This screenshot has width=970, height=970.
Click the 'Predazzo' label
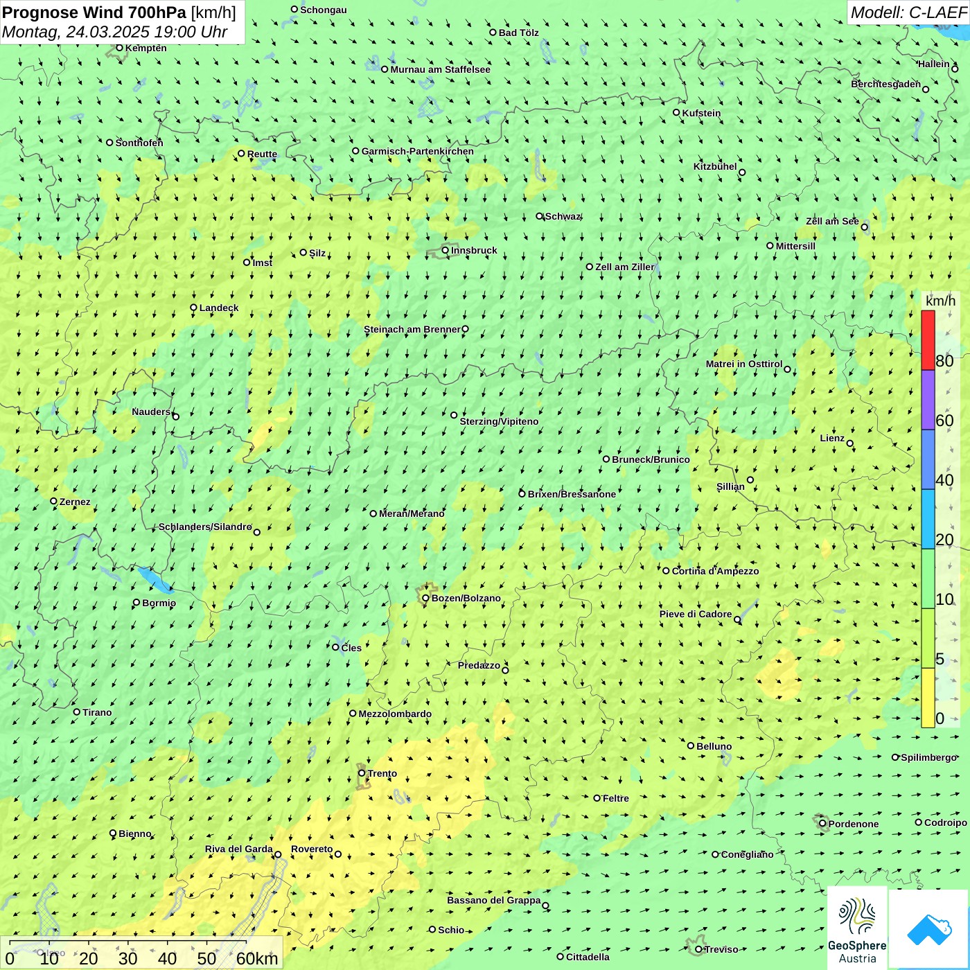pyautogui.click(x=479, y=665)
